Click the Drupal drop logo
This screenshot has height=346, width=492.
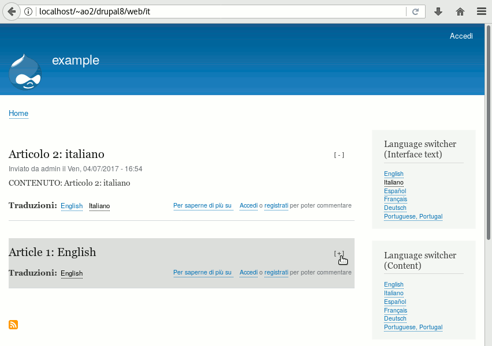25,72
